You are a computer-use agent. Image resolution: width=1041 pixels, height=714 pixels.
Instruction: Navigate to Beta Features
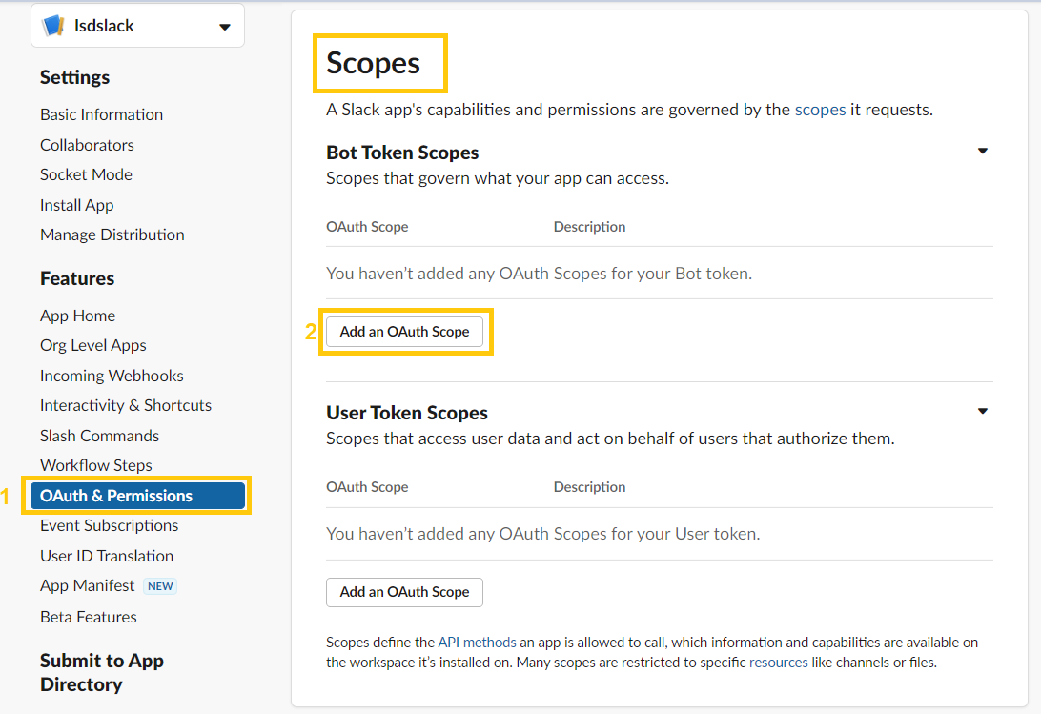click(x=89, y=617)
